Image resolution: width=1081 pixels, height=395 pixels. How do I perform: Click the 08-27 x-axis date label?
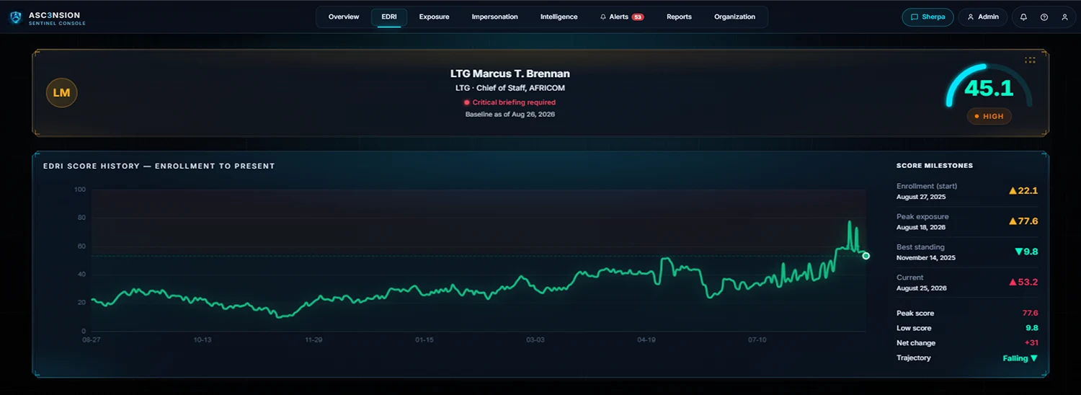[92, 339]
